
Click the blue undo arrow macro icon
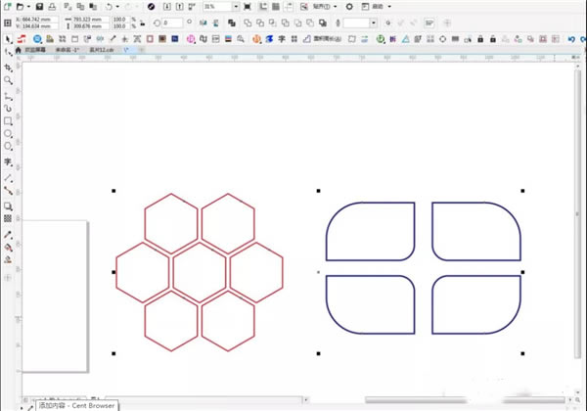571,39
